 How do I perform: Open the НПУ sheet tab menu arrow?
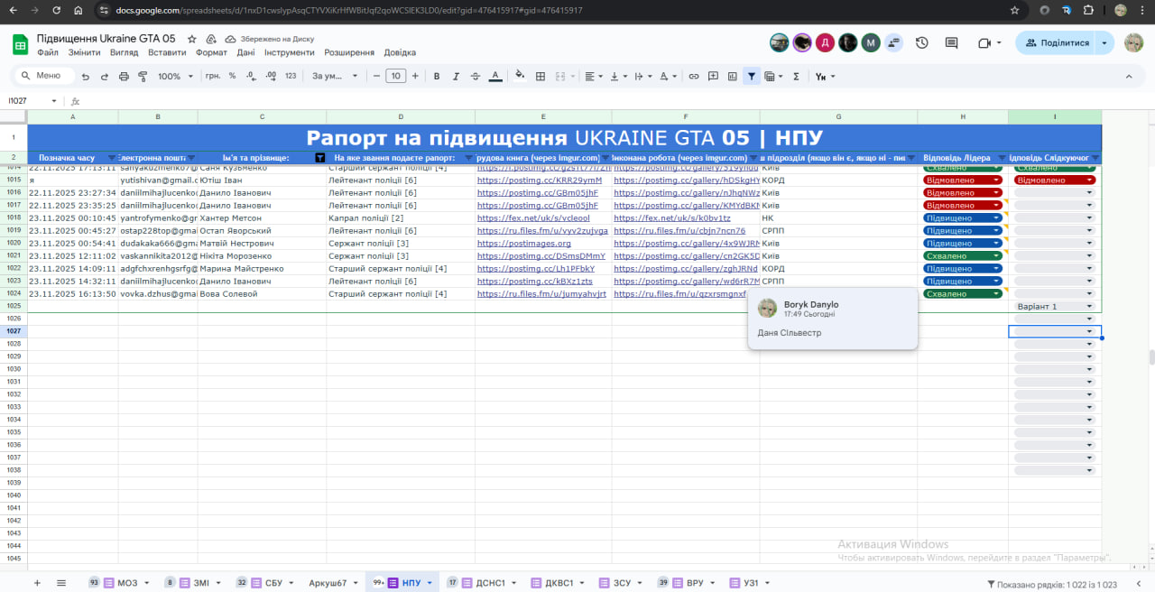click(x=430, y=583)
